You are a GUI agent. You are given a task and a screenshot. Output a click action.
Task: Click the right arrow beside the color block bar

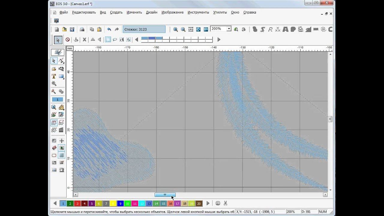[x=219, y=40]
